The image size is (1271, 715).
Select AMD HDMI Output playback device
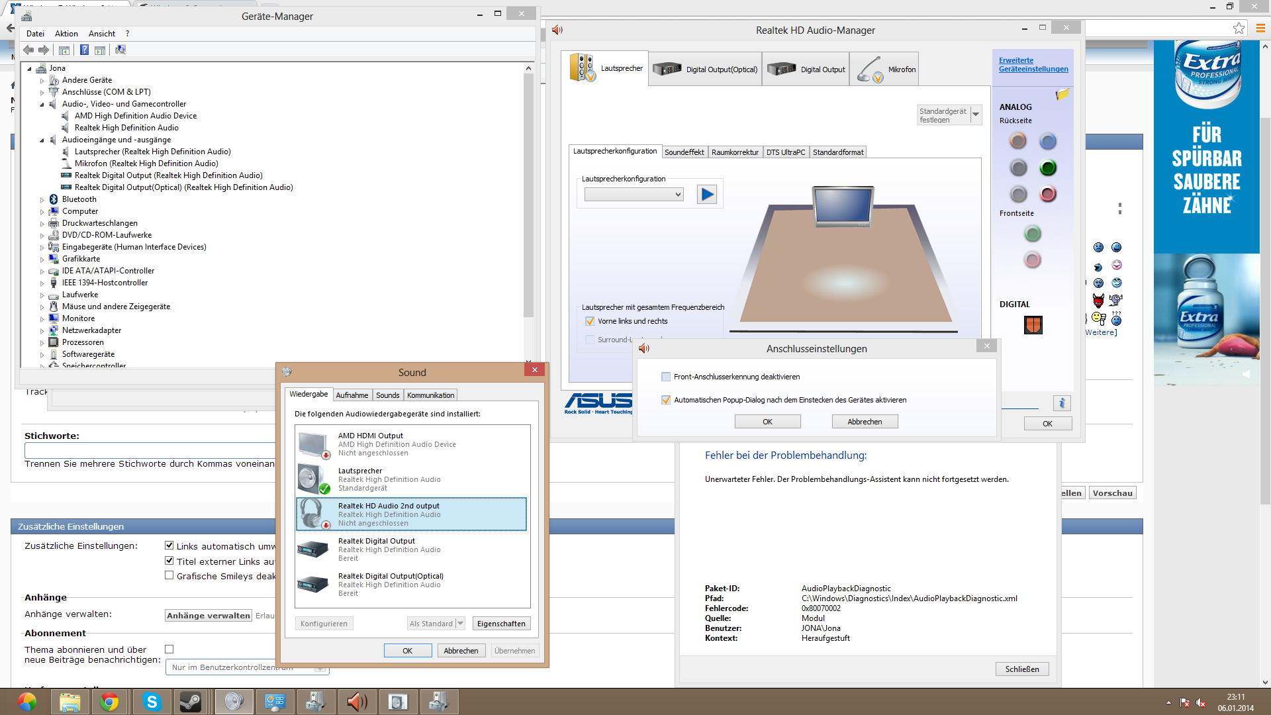412,445
